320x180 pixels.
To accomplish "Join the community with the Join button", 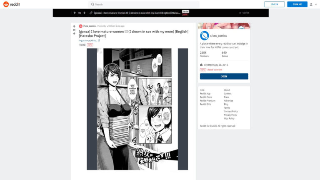I will [224, 77].
